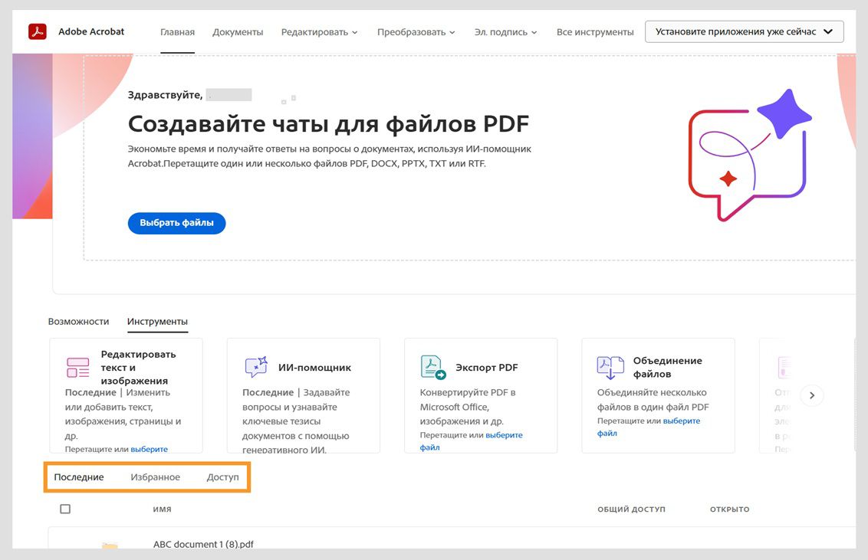Viewport: 868px width, 560px height.
Task: Click the Выбрать файлы button
Action: pos(176,223)
